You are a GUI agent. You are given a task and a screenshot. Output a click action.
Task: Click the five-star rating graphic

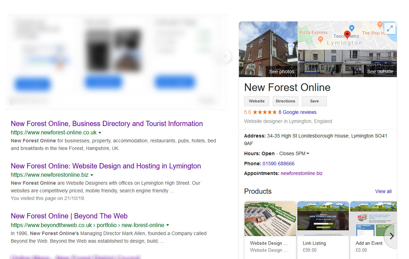[264, 112]
